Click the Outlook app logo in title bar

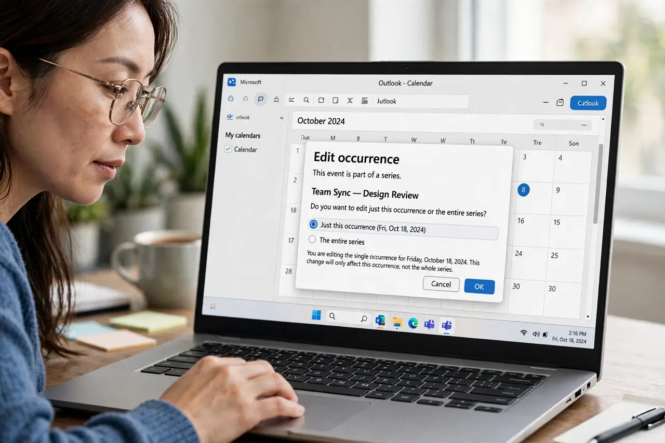click(232, 82)
